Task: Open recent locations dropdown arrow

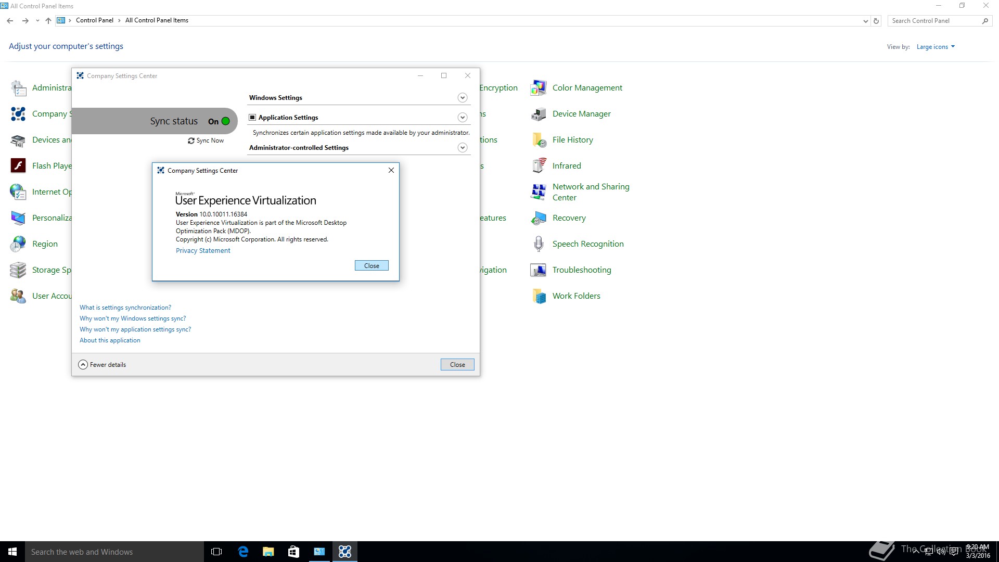Action: coord(37,21)
